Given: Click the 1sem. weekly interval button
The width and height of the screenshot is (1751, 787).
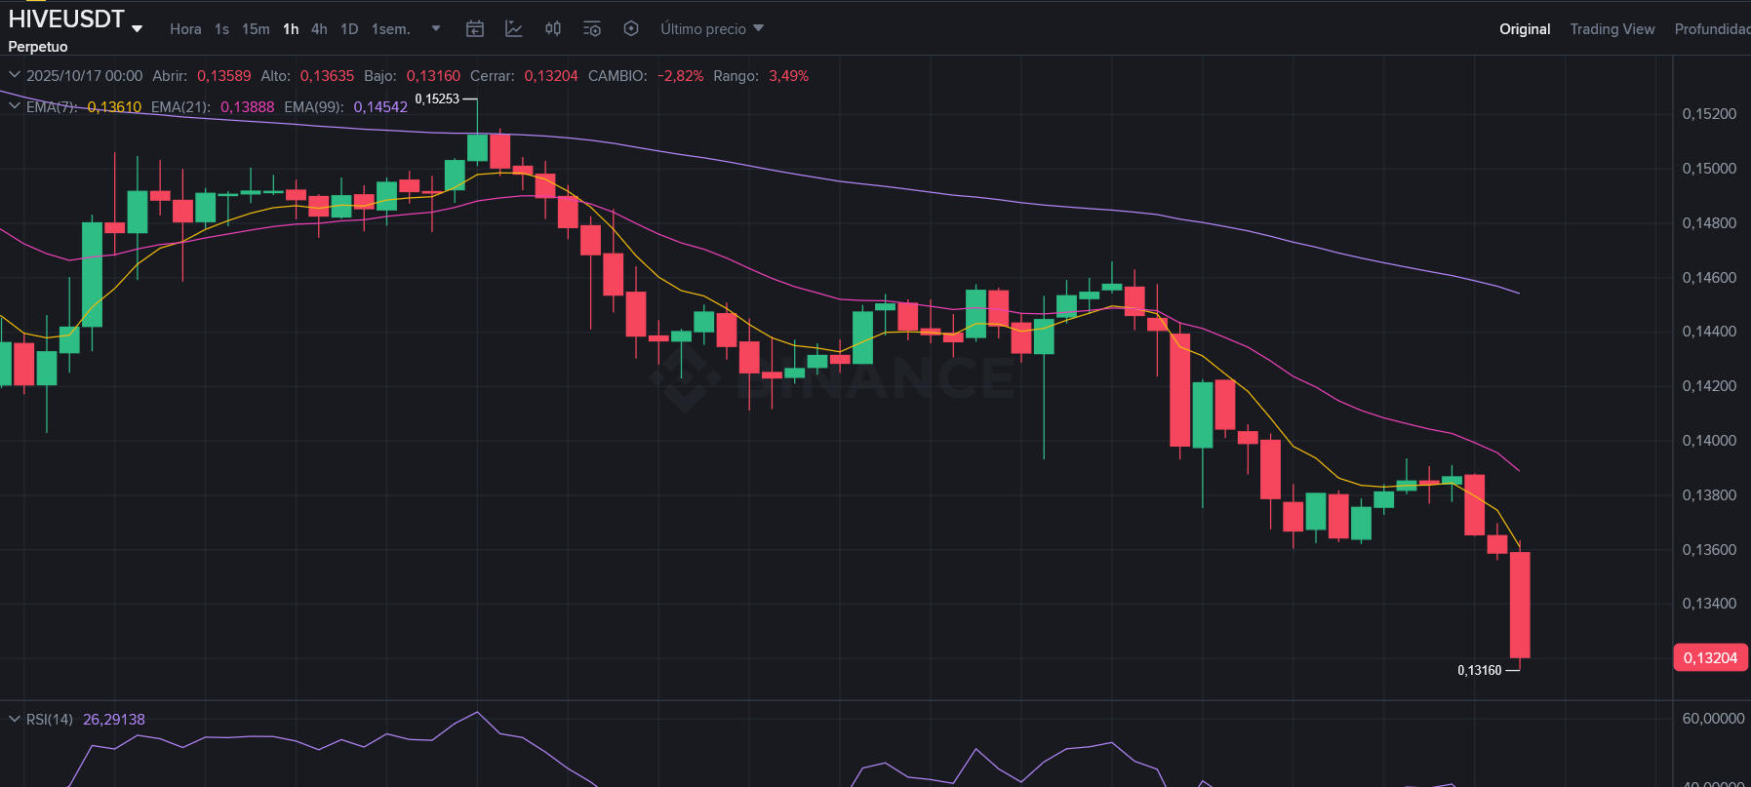Looking at the screenshot, I should [390, 29].
